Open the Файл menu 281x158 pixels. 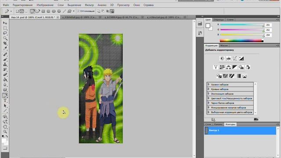tap(6, 5)
